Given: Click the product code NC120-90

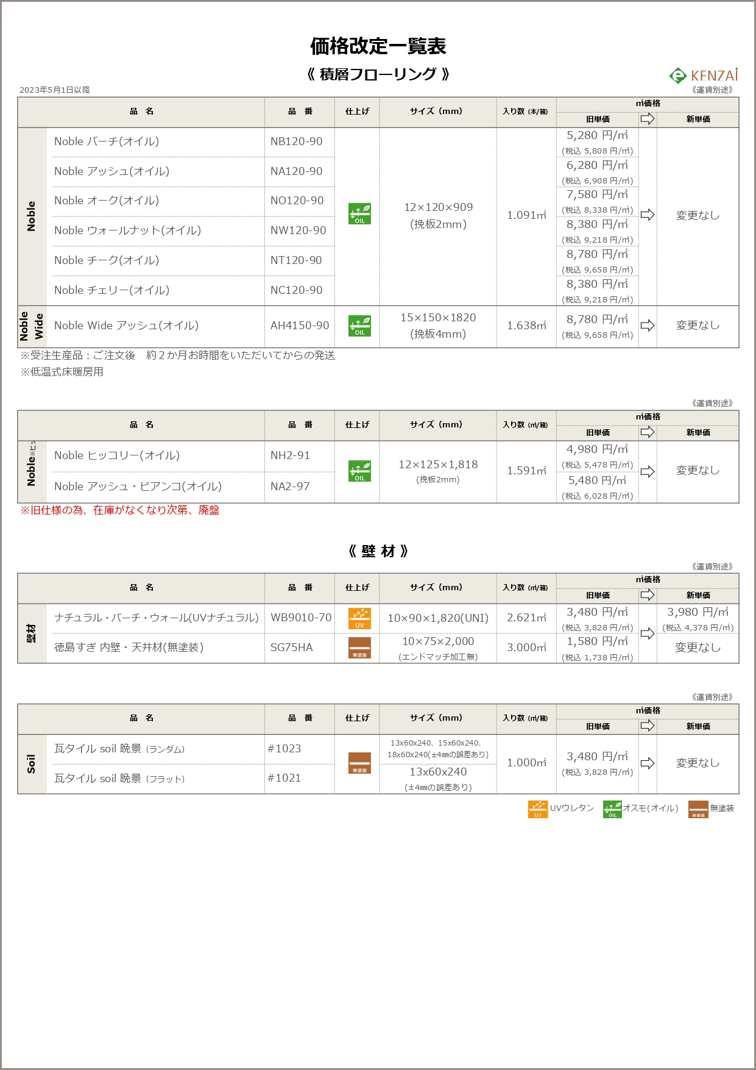Looking at the screenshot, I should (x=297, y=290).
